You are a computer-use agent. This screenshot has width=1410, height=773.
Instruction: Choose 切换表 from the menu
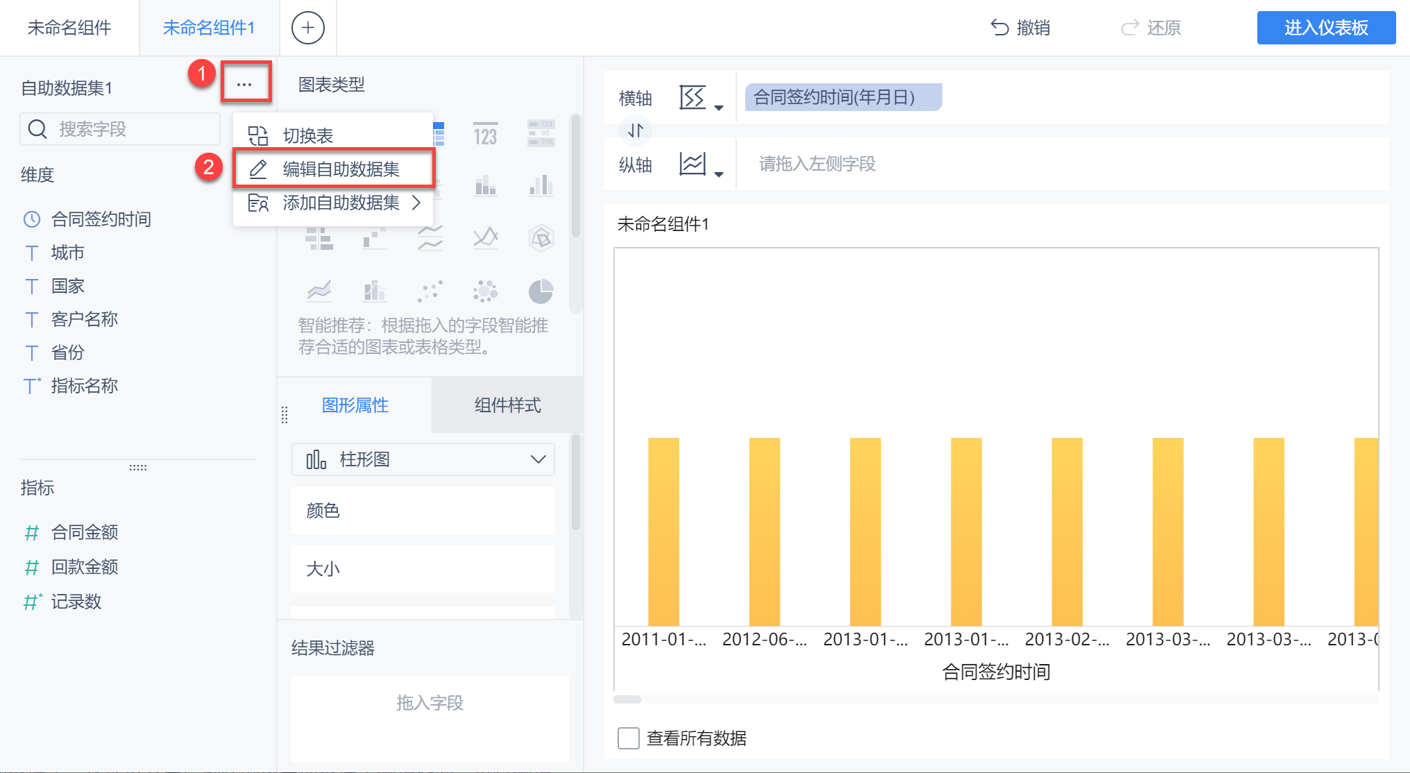point(308,135)
